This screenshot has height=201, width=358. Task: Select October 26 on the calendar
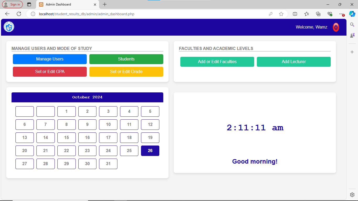click(x=150, y=151)
